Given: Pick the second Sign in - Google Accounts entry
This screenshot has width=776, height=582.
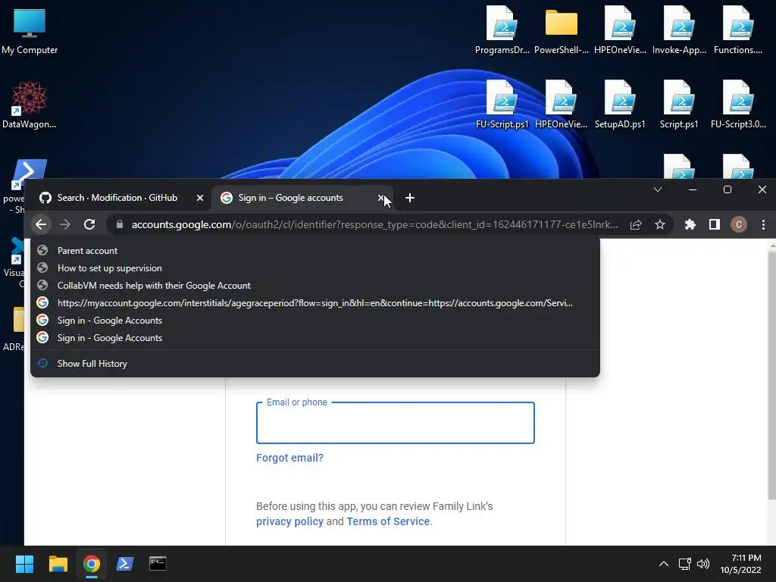Looking at the screenshot, I should click(315, 338).
